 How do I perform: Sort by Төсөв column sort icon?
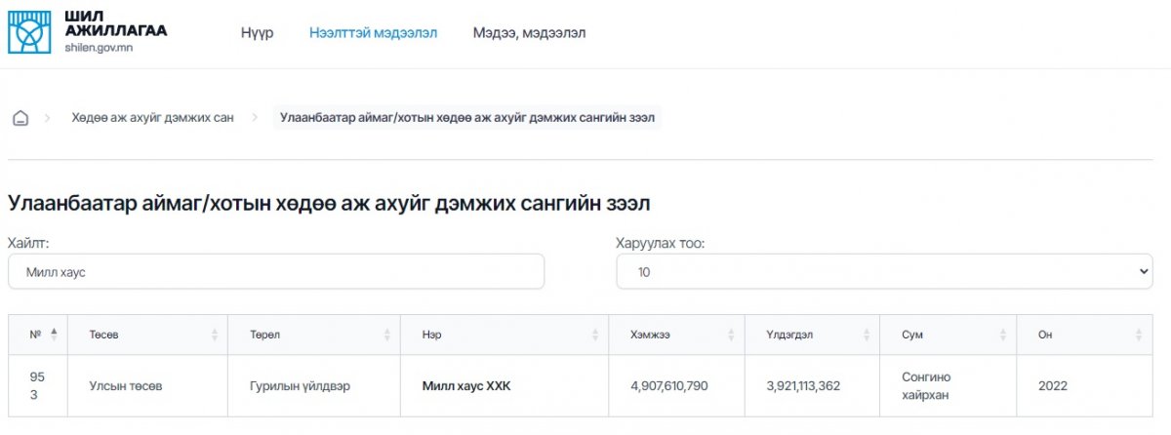click(x=214, y=335)
